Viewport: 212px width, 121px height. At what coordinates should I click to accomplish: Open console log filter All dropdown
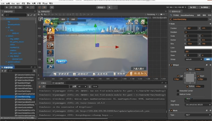tap(82, 87)
